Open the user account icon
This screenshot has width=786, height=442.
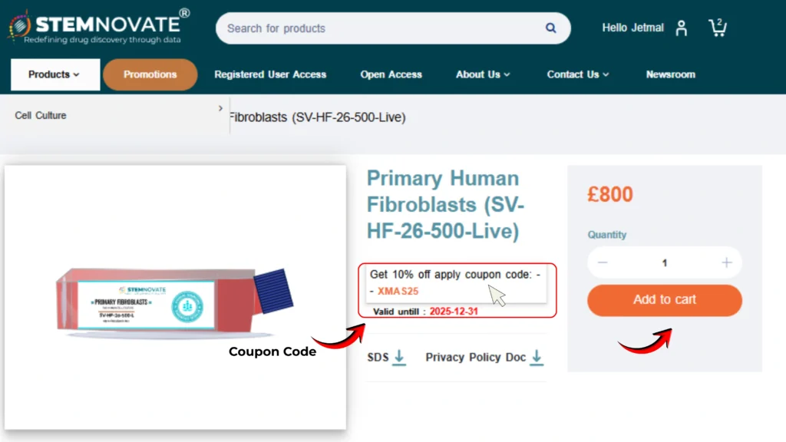click(681, 28)
